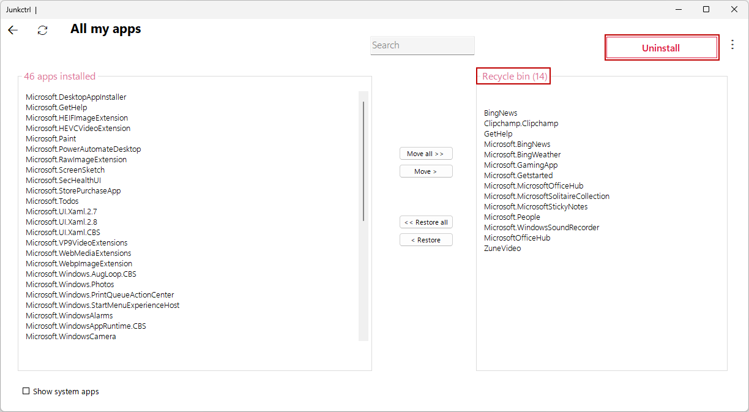Select Microsoft.WindowsAlarms entry
749x412 pixels.
(x=69, y=316)
